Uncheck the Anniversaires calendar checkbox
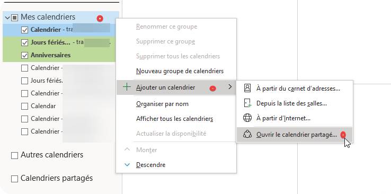391x194 pixels. tap(24, 55)
